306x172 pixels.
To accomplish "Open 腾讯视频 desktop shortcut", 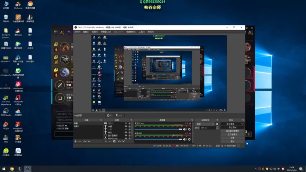I will tap(18, 45).
